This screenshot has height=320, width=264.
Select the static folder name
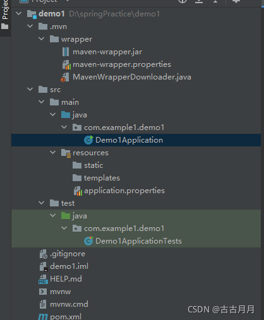93,165
